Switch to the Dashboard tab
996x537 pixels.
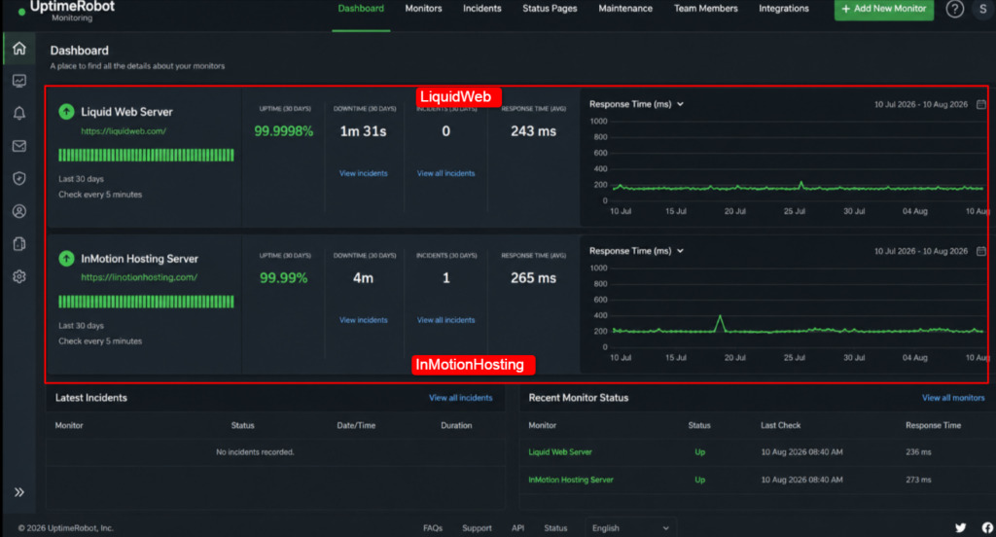(361, 9)
